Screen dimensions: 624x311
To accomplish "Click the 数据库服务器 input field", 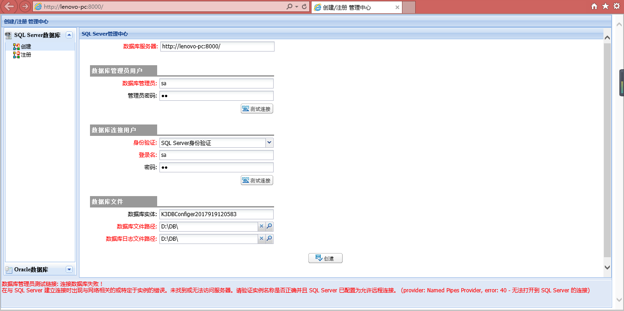I will [217, 47].
